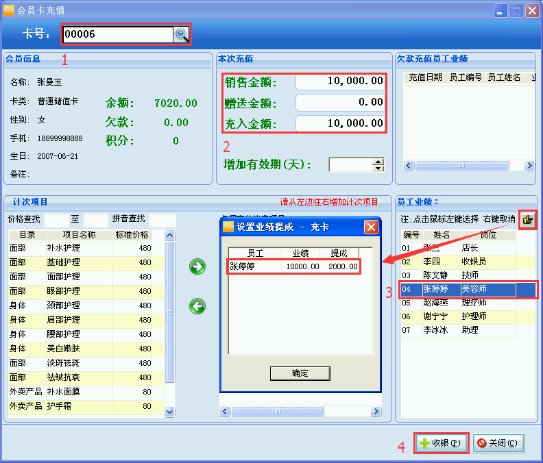
Task: Click left arrow of the bottom middle horizontal scrollbar
Action: pos(225,412)
